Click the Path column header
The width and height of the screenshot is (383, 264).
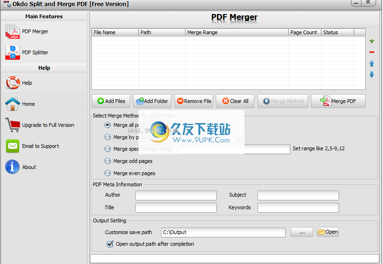(x=162, y=32)
